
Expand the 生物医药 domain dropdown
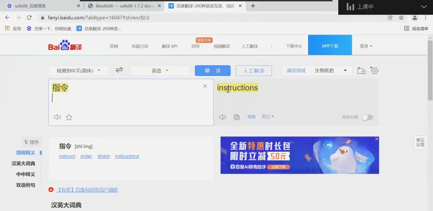[333, 71]
